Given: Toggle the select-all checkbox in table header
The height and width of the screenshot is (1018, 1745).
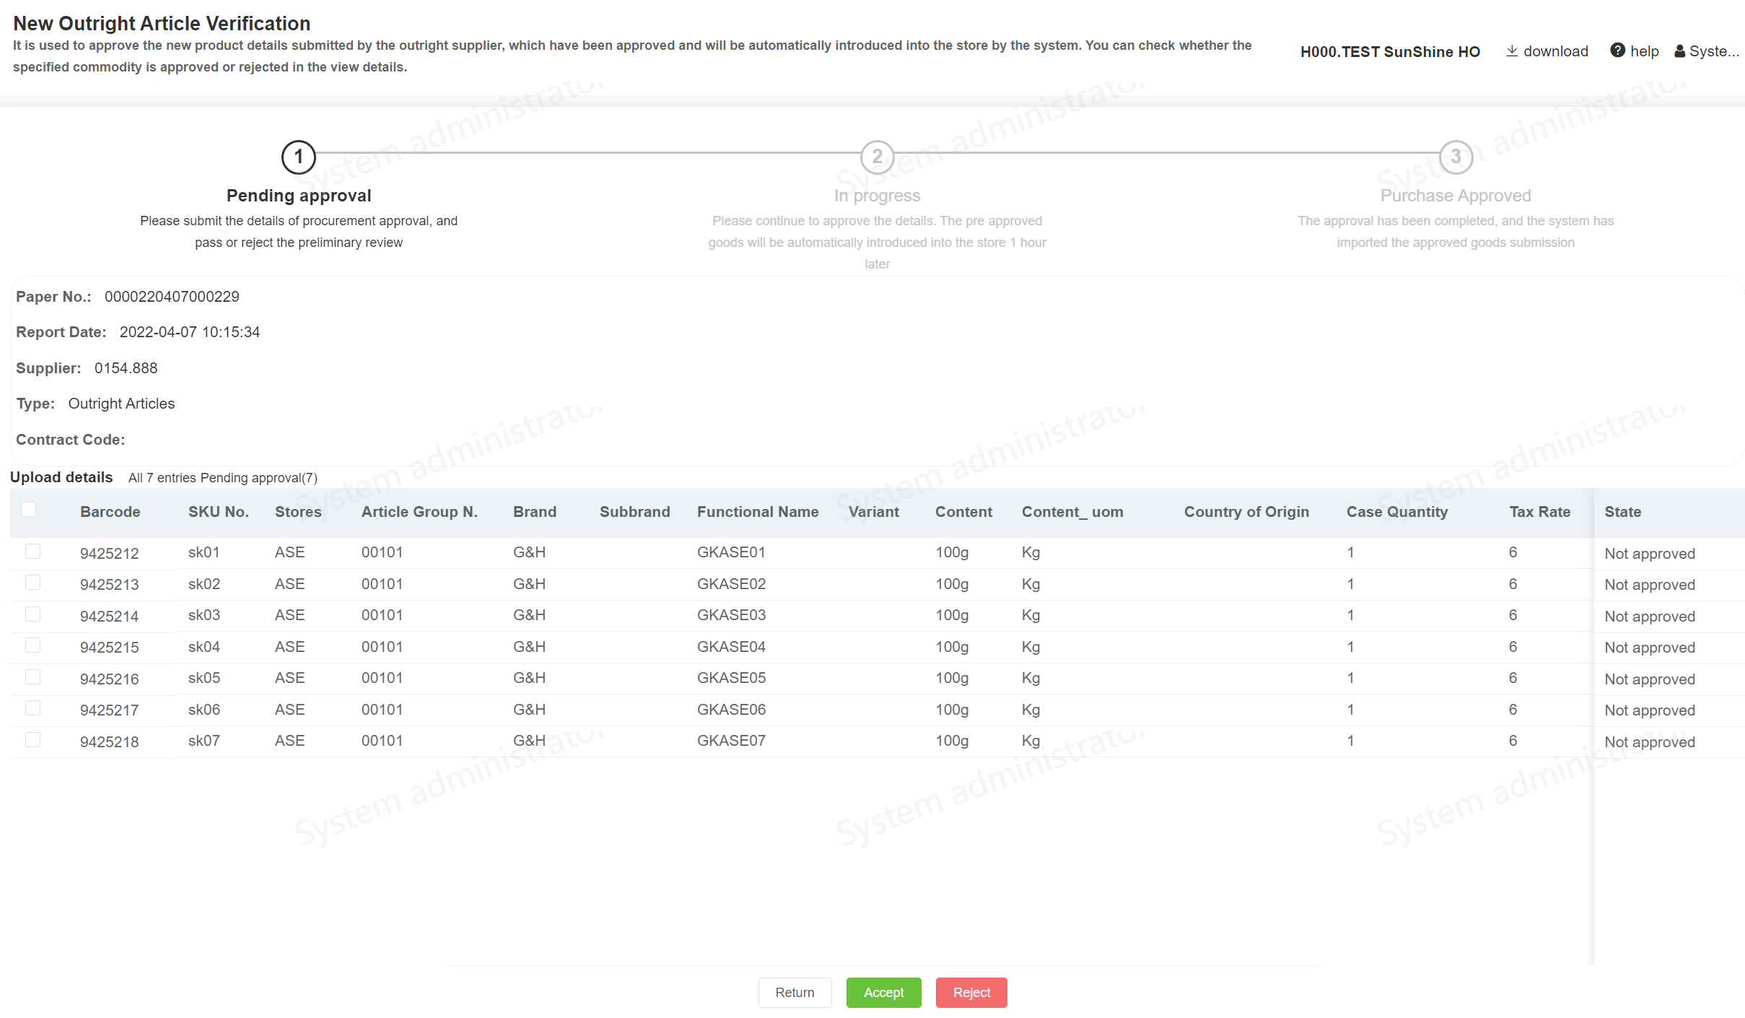Looking at the screenshot, I should [29, 510].
